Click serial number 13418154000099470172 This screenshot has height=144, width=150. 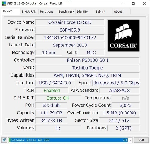click(70, 37)
